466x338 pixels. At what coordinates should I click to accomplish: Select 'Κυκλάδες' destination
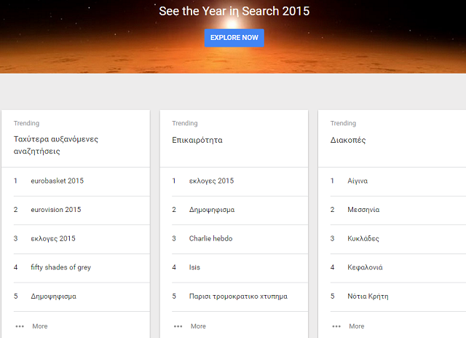tap(363, 238)
